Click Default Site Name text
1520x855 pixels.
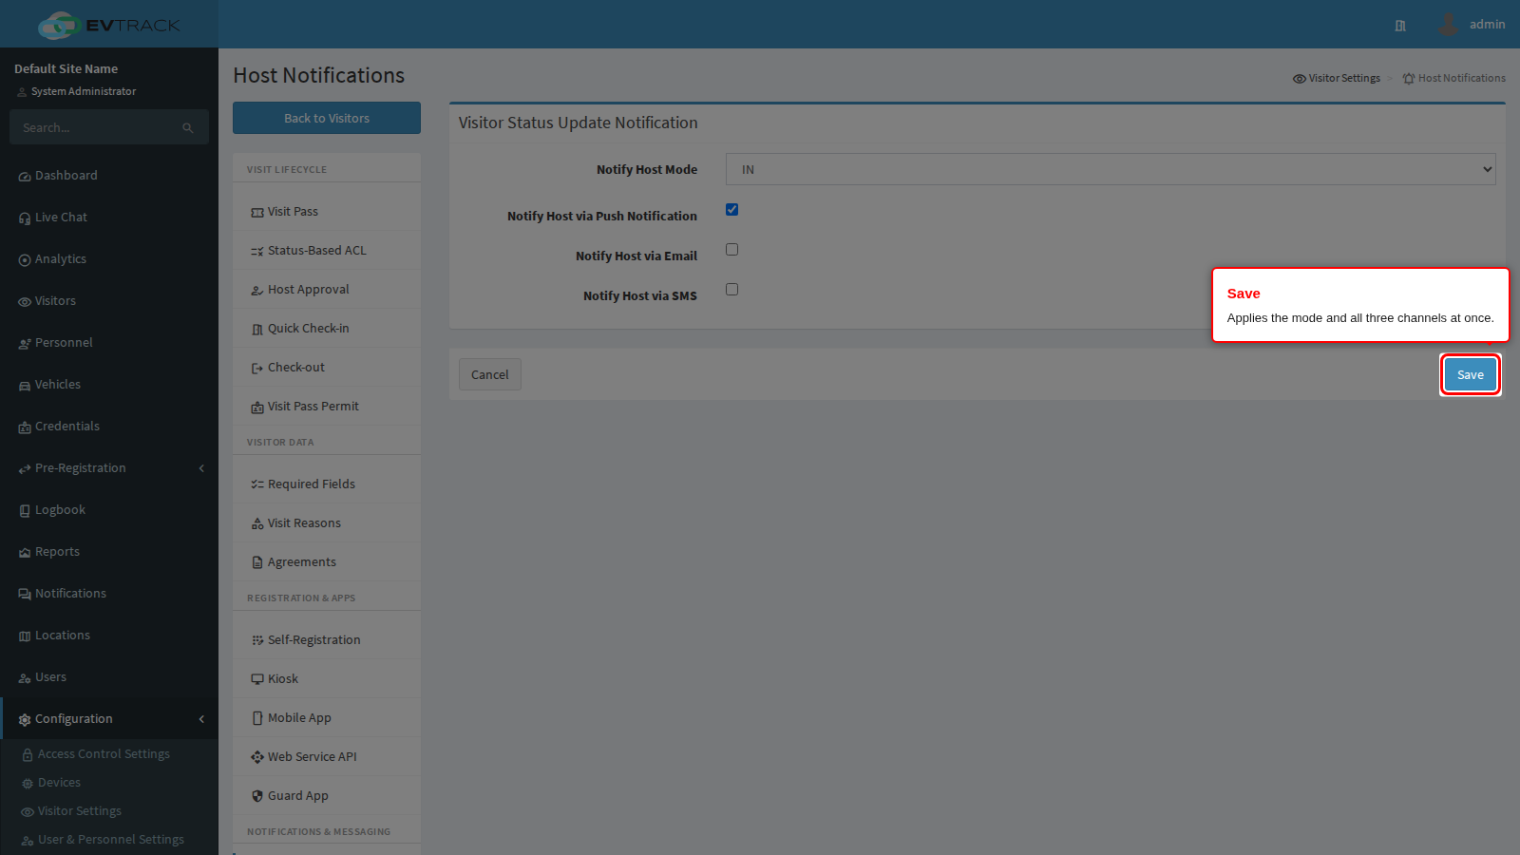(66, 68)
